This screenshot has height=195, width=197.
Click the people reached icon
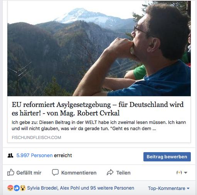coord(10,156)
